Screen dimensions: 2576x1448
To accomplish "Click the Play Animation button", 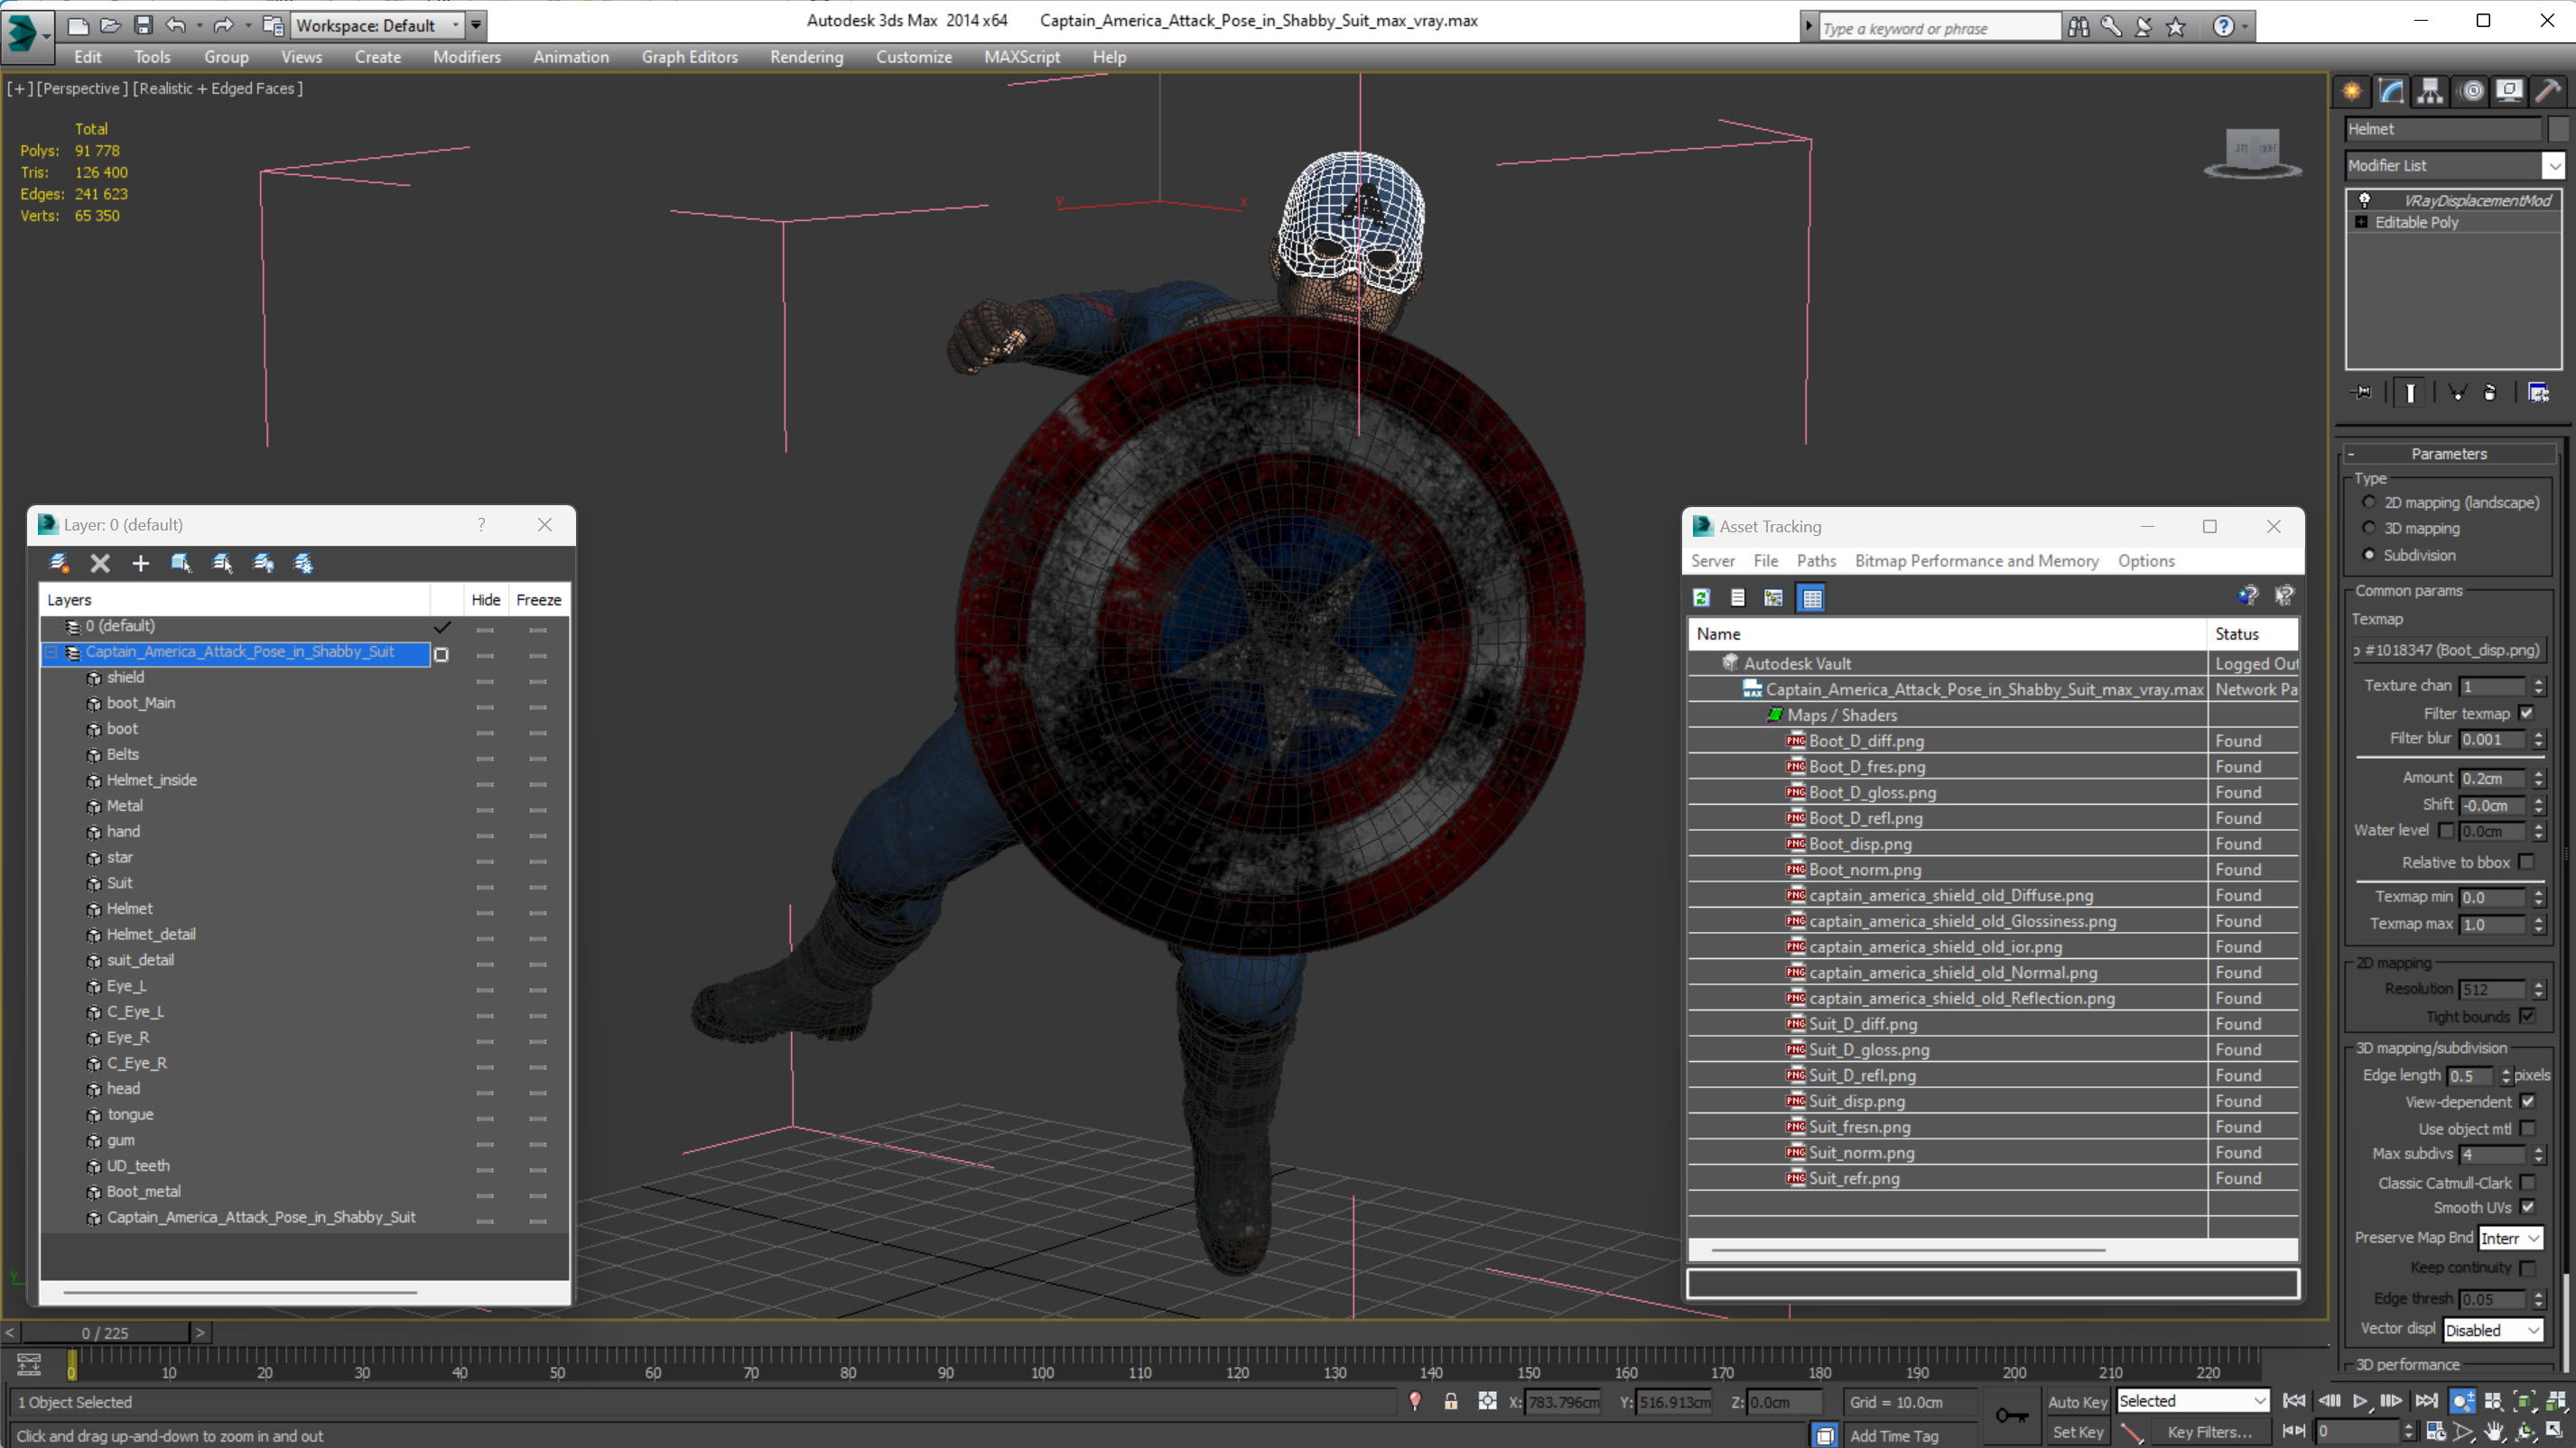I will tap(2360, 1401).
